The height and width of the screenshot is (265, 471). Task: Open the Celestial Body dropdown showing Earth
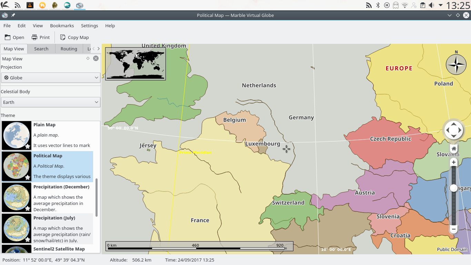(x=51, y=102)
